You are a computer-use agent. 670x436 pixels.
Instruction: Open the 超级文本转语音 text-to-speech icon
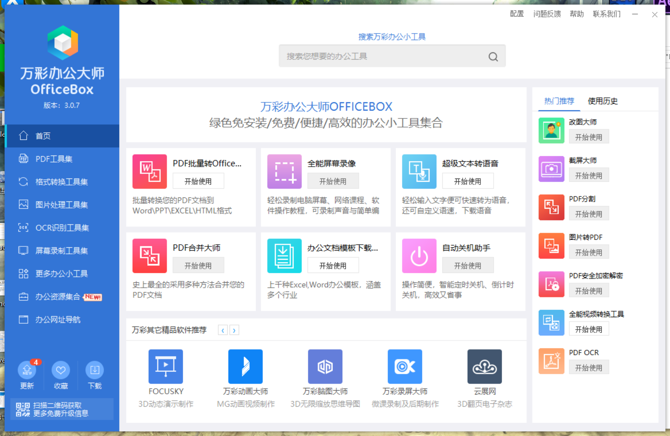pyautogui.click(x=419, y=172)
